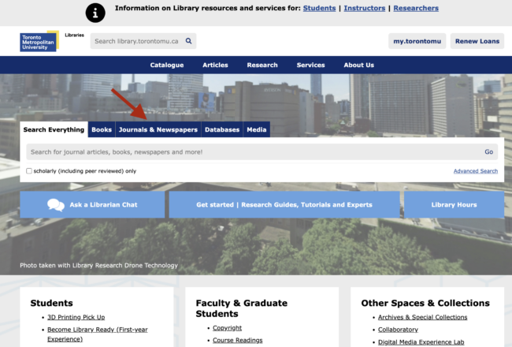Select the Search Everything tab
Image resolution: width=512 pixels, height=347 pixels.
coord(54,129)
